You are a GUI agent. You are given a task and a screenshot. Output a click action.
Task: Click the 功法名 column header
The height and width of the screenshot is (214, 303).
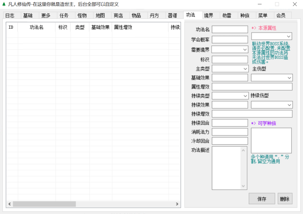click(36, 27)
